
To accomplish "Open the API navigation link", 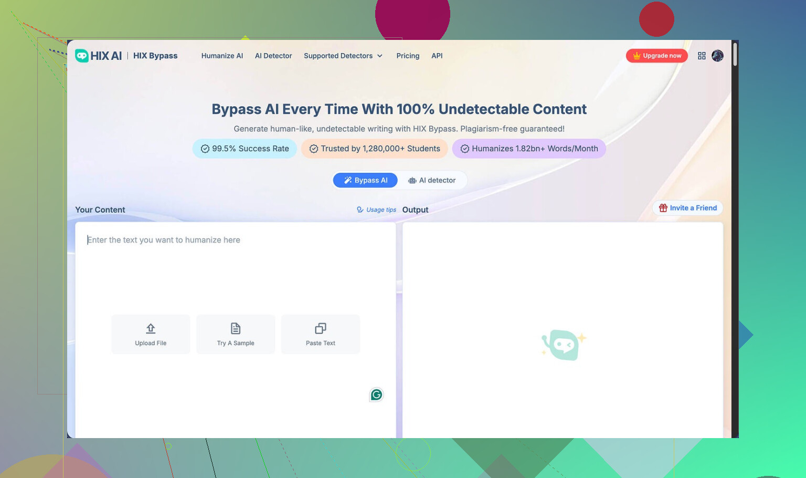I will [437, 56].
